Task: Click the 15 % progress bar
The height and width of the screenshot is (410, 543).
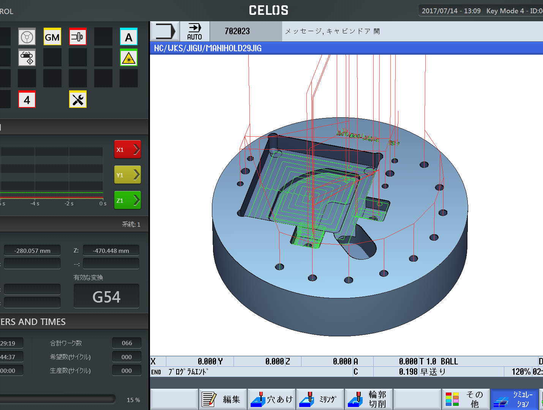Action: click(x=58, y=399)
